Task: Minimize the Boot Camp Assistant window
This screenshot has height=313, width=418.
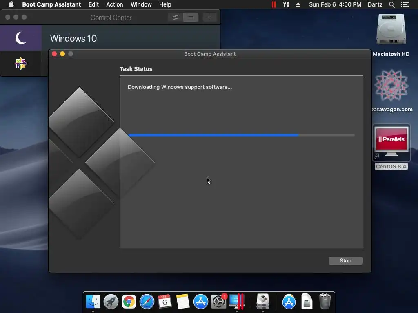Action: tap(62, 54)
